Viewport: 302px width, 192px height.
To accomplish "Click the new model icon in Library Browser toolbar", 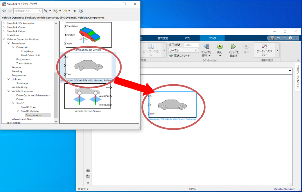I will [x=55, y=11].
